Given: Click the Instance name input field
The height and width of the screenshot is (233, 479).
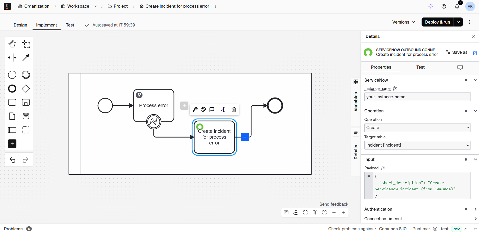Looking at the screenshot, I should pyautogui.click(x=417, y=97).
